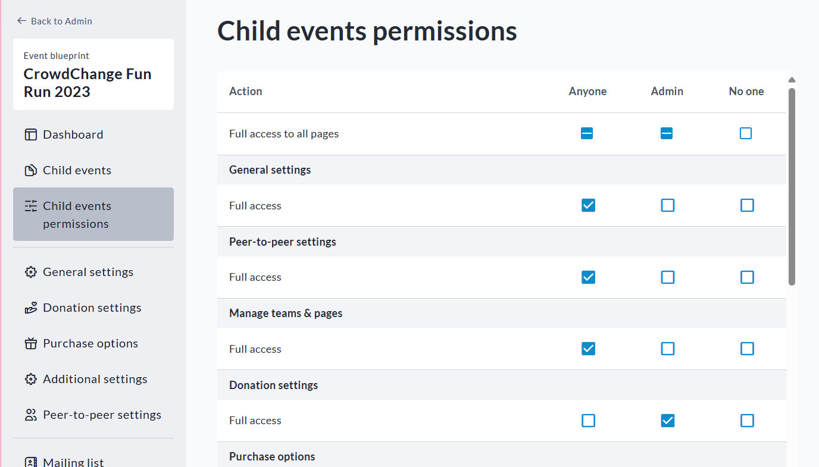
Task: Click the Additional settings gear icon
Action: point(30,379)
